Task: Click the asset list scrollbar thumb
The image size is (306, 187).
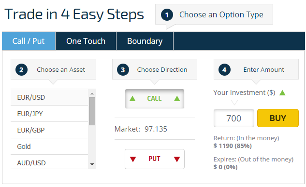Action: coord(92,111)
